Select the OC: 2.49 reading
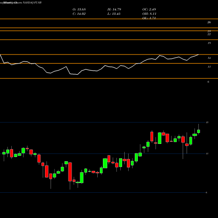Screen dimensions: 218x218 pos(149,10)
